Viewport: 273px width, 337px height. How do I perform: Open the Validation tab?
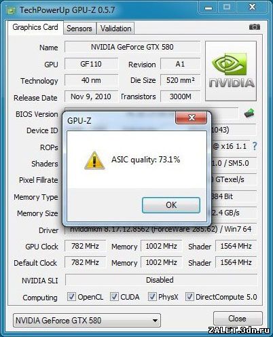click(115, 29)
